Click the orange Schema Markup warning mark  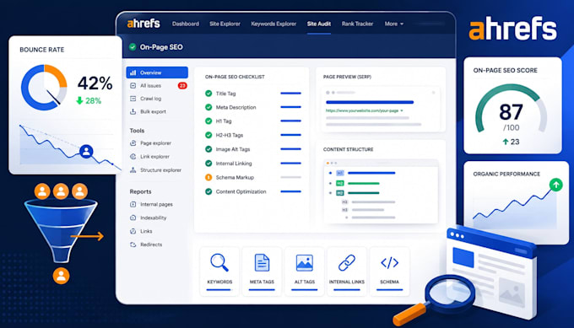[x=208, y=177]
